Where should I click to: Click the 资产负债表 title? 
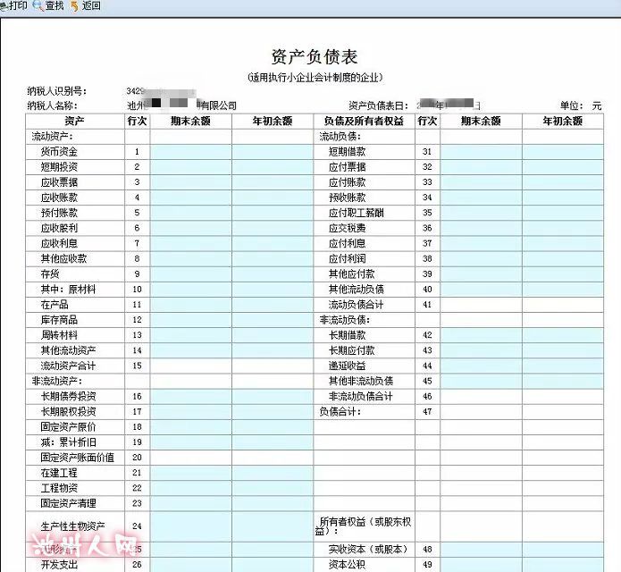pos(315,56)
